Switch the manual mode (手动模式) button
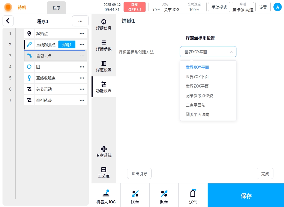Viewport: 284px width, 207px height. point(219,7)
